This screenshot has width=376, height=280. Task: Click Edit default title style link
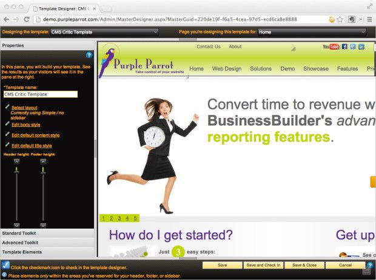click(x=32, y=146)
